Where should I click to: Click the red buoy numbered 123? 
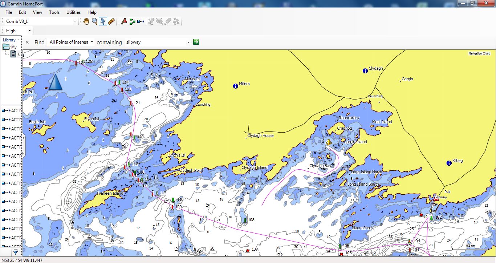(122, 89)
